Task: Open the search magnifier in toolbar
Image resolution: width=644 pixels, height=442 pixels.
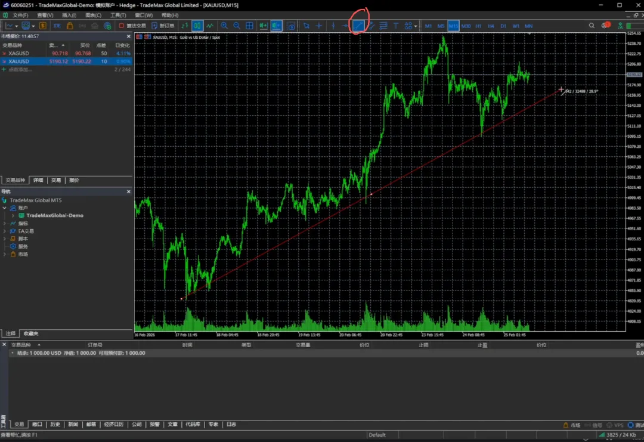Action: [x=592, y=26]
